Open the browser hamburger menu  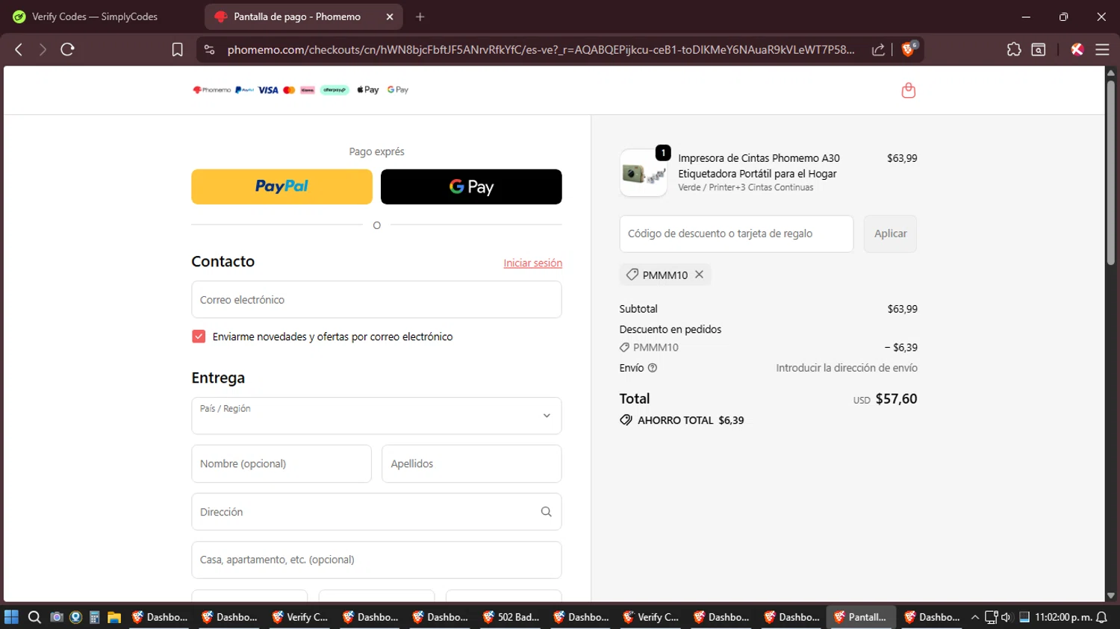(x=1102, y=49)
